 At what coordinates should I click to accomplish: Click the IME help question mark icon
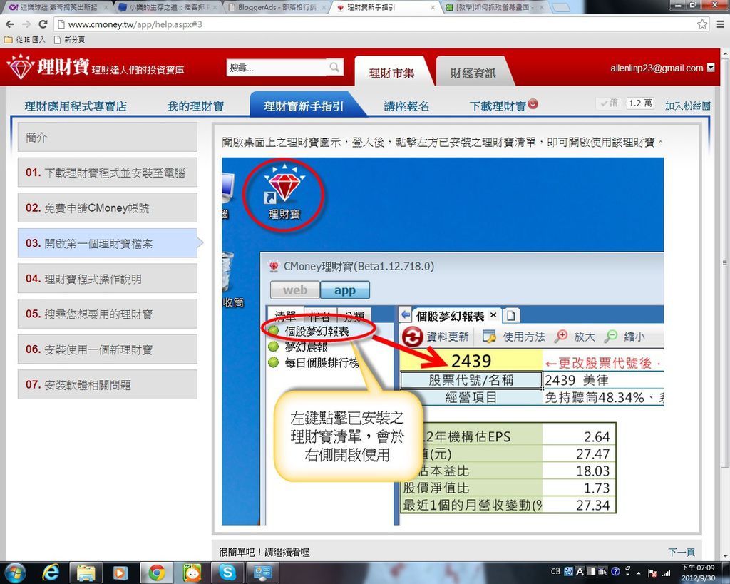(x=615, y=571)
